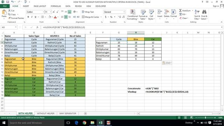Screen dimensions: 224x126
Task: Switch to Page Layout view in status bar
Action: click(185, 118)
